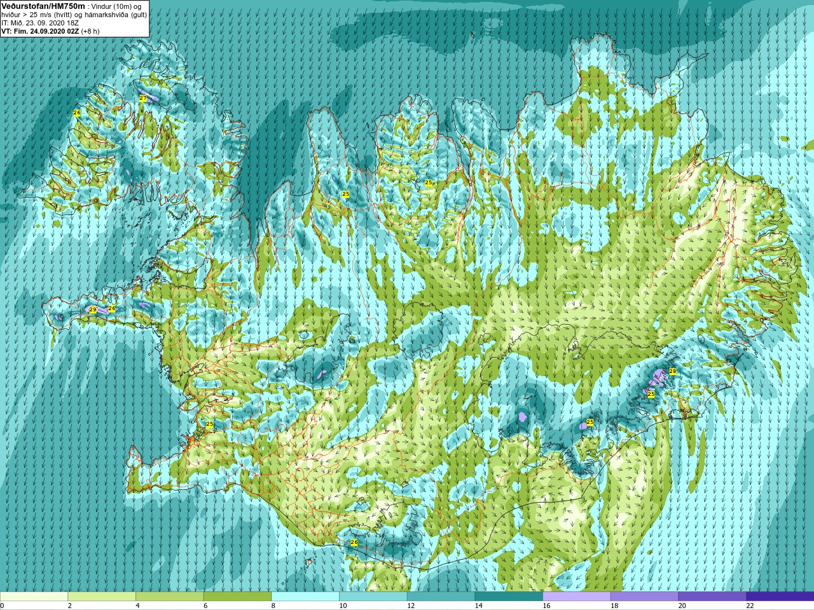The height and width of the screenshot is (610, 814).
Task: Click the 'IT: Mið. 23. 09. 2020 18Z' line
Action: 40,23
